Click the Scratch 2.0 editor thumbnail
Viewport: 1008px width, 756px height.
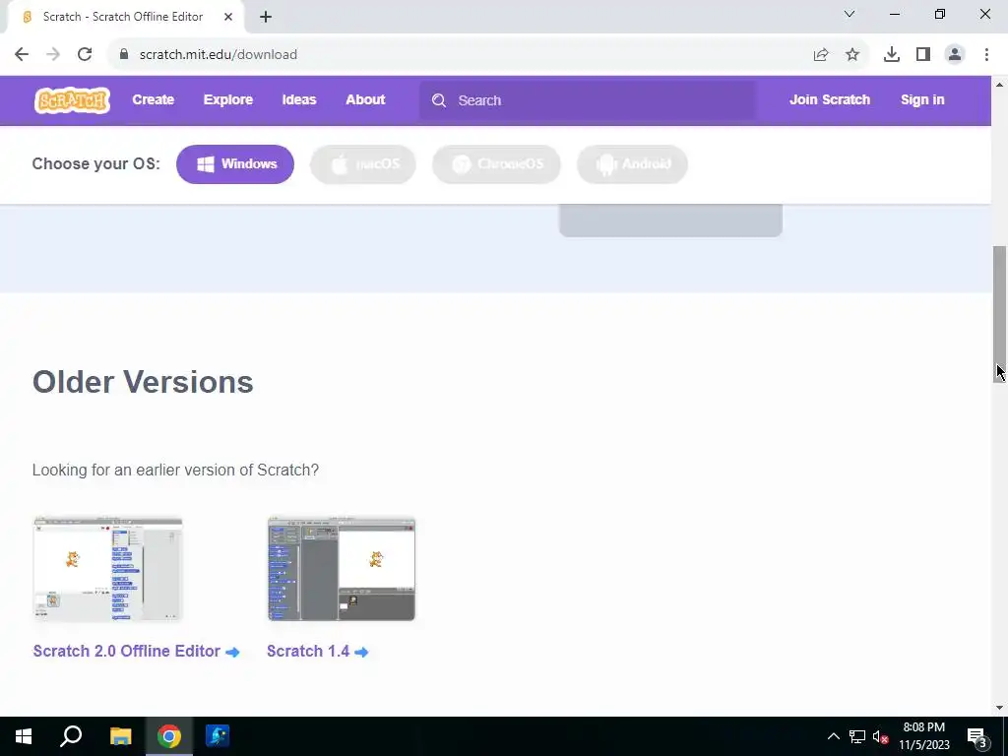[x=108, y=569]
